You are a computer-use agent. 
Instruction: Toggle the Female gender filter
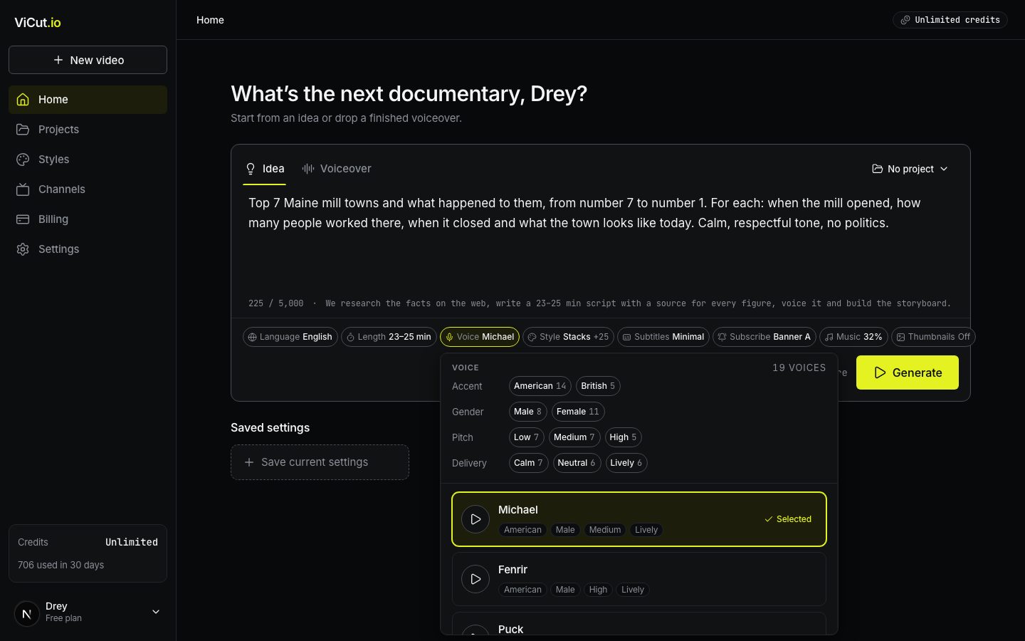[x=577, y=412]
